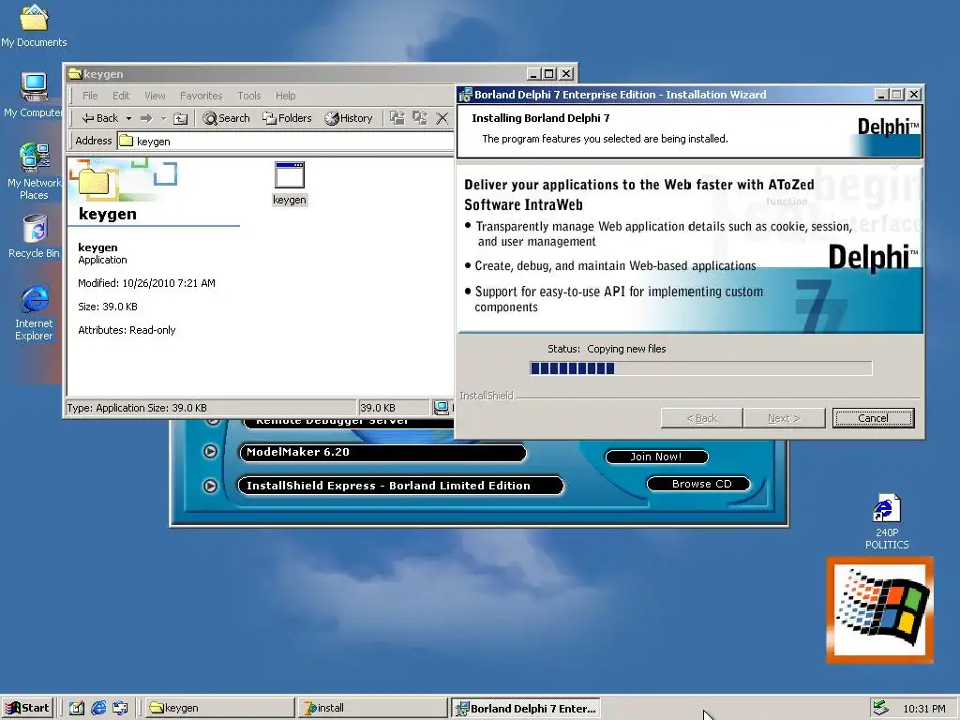The width and height of the screenshot is (960, 720).
Task: Click the disabled Back button in wizard
Action: click(x=701, y=418)
